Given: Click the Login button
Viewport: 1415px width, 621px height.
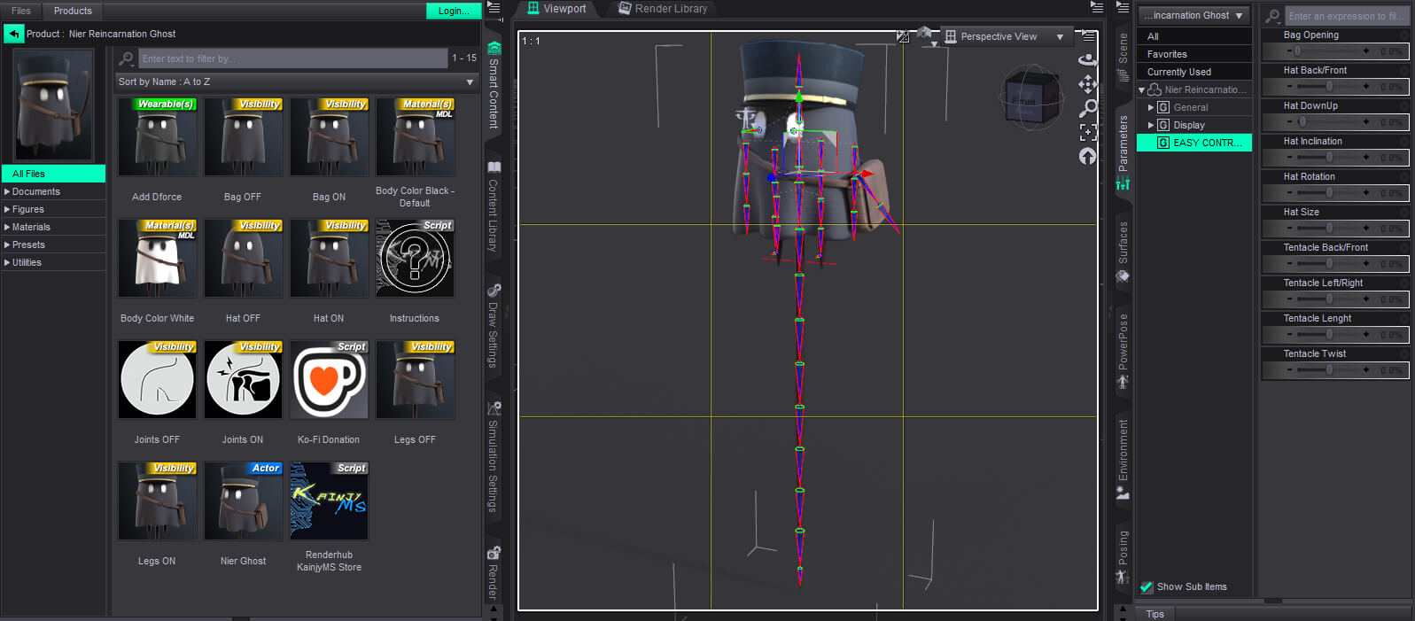Looking at the screenshot, I should [x=454, y=11].
